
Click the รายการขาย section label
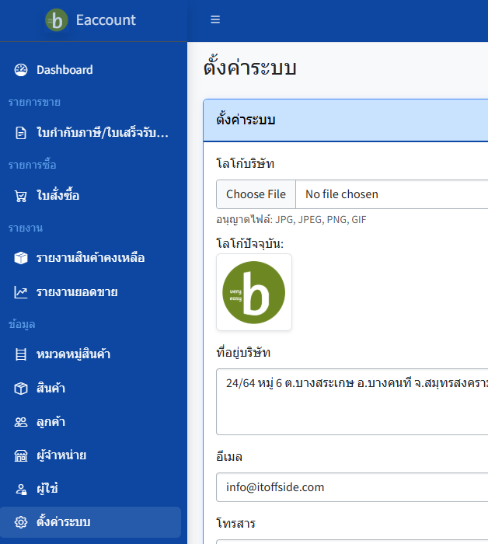tap(34, 102)
